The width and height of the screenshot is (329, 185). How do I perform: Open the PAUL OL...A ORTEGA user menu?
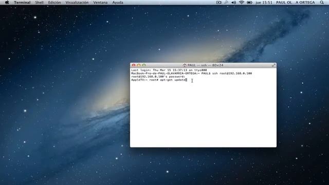pyautogui.click(x=295, y=3)
